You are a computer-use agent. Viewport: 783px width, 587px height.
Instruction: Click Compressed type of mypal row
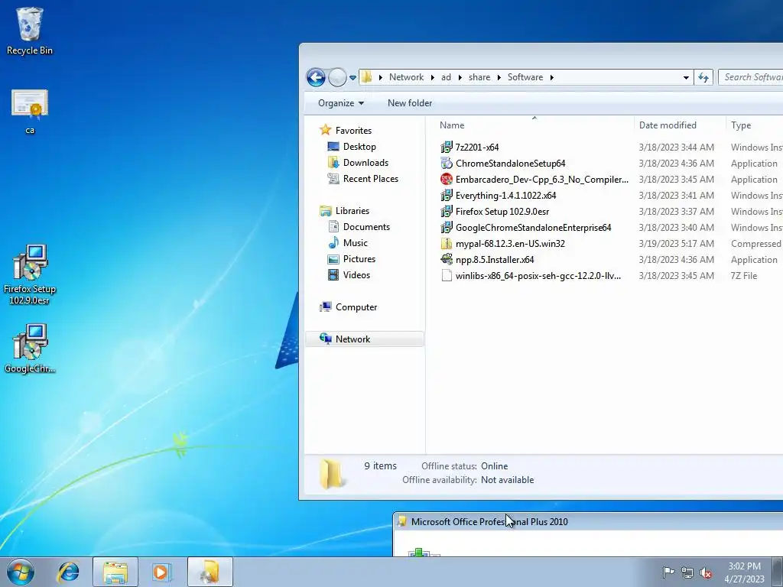coord(755,244)
